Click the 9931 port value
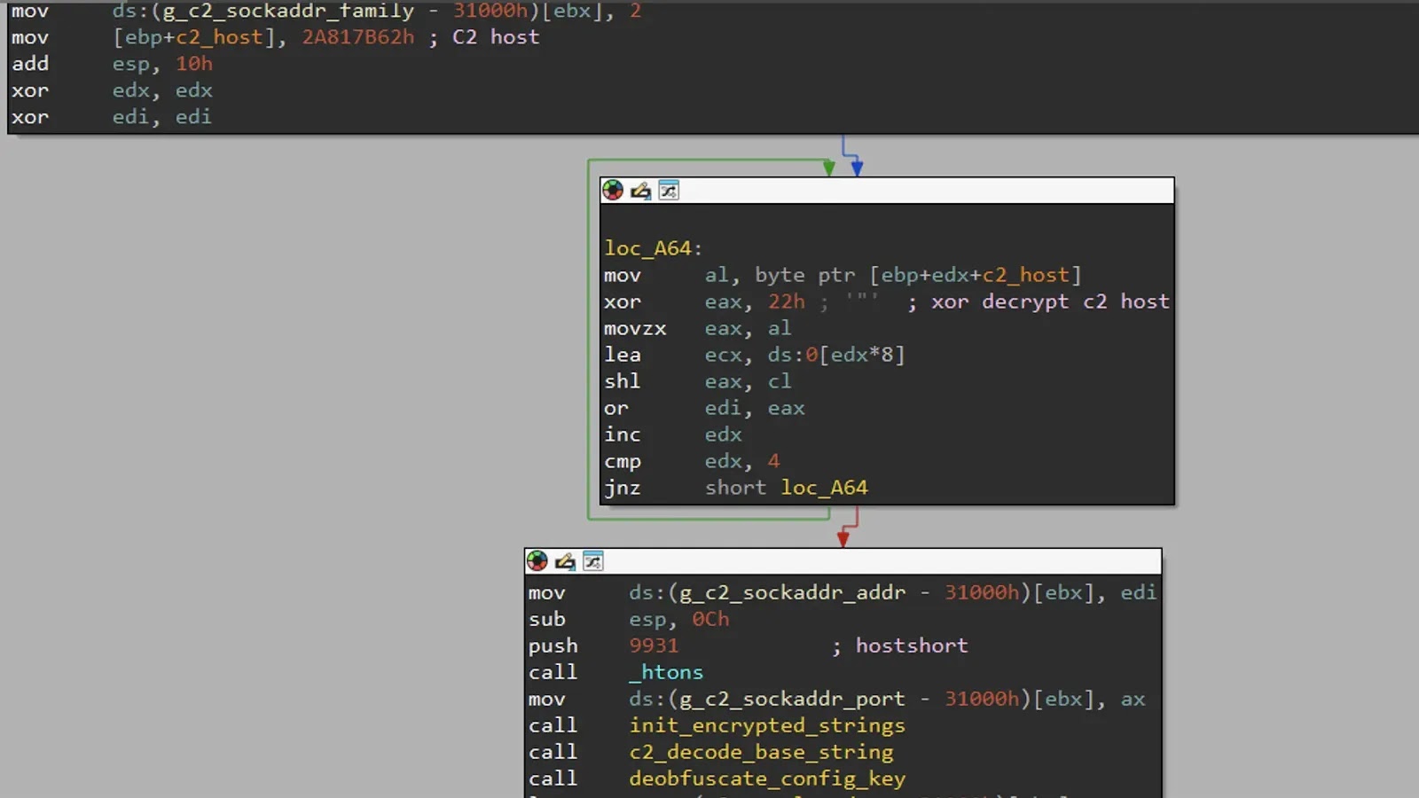The height and width of the screenshot is (798, 1419). [x=654, y=645]
